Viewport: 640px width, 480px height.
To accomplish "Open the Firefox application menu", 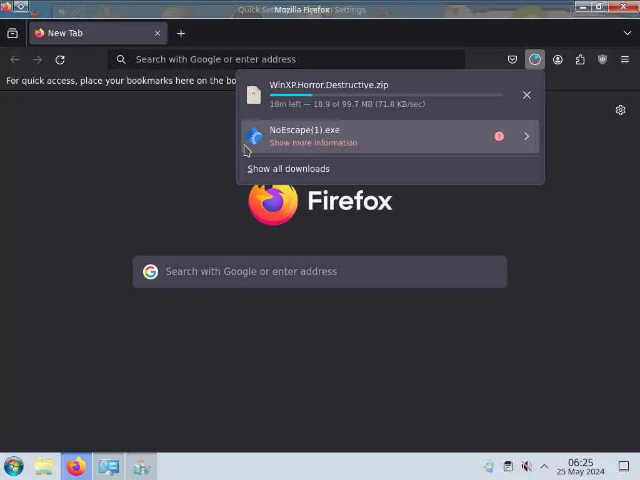I will point(625,59).
